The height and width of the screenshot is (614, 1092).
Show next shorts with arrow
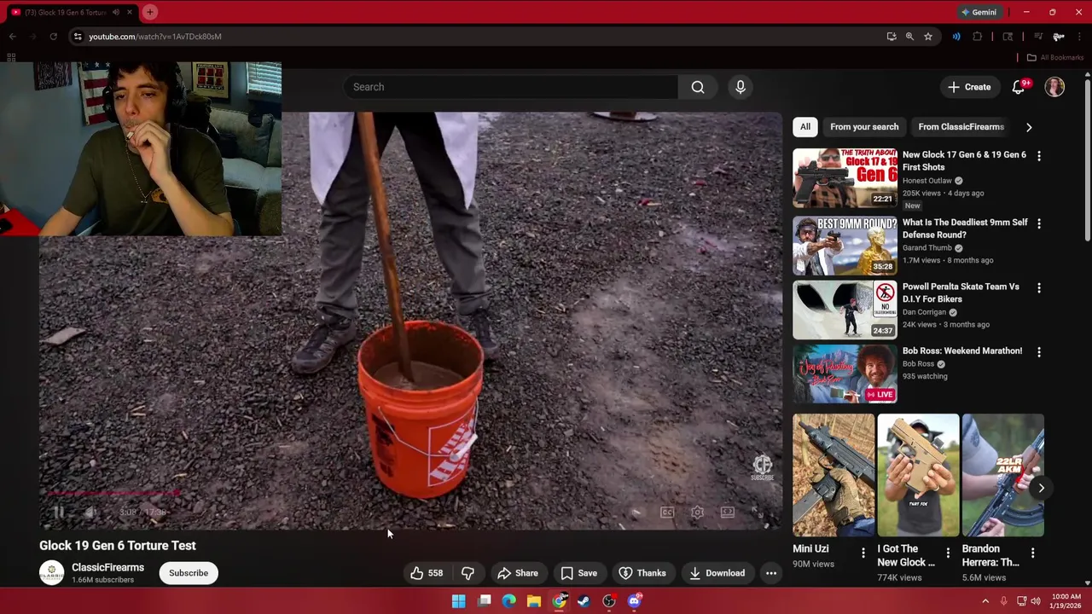pos(1041,488)
